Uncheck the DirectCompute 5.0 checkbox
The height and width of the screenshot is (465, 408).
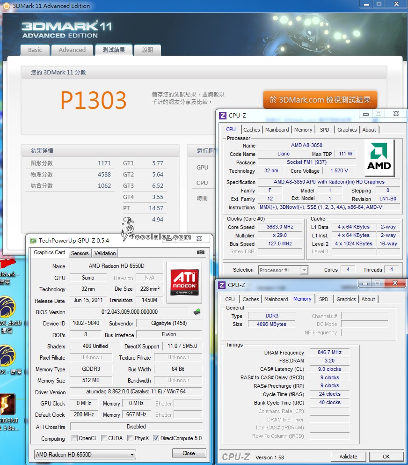(x=156, y=439)
